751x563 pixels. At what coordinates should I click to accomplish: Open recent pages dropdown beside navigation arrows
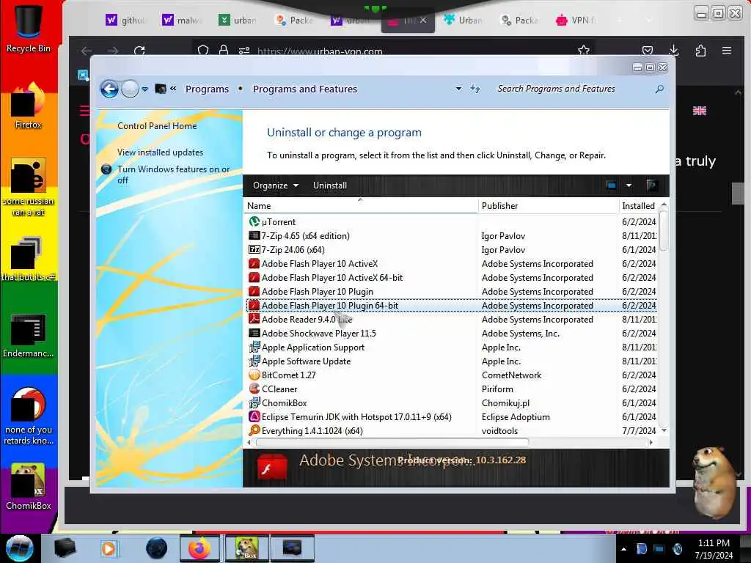[x=144, y=89]
